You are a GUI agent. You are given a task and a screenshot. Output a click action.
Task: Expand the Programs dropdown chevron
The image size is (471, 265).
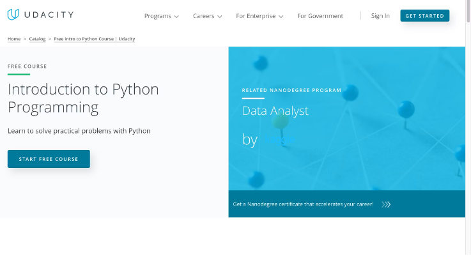[176, 17]
